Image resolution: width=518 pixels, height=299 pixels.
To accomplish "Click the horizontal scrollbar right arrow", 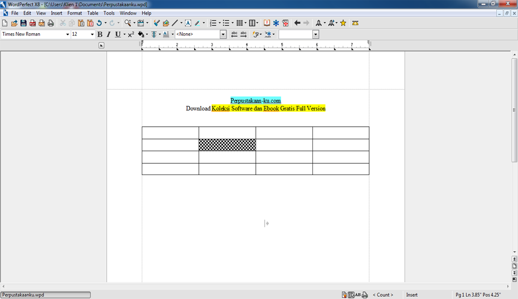I will point(508,286).
